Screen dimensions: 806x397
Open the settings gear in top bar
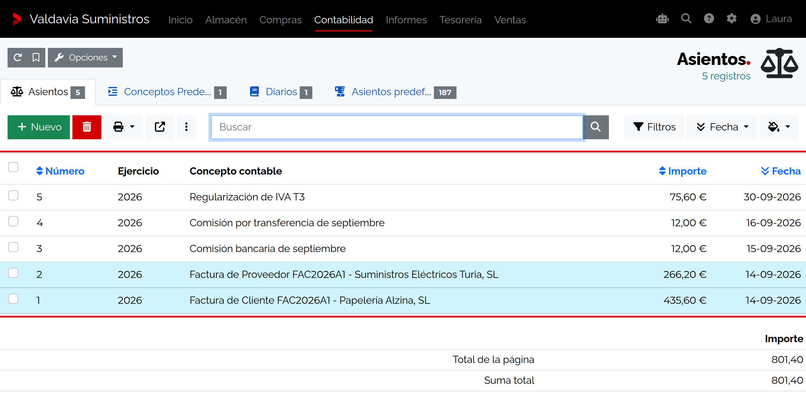point(732,19)
